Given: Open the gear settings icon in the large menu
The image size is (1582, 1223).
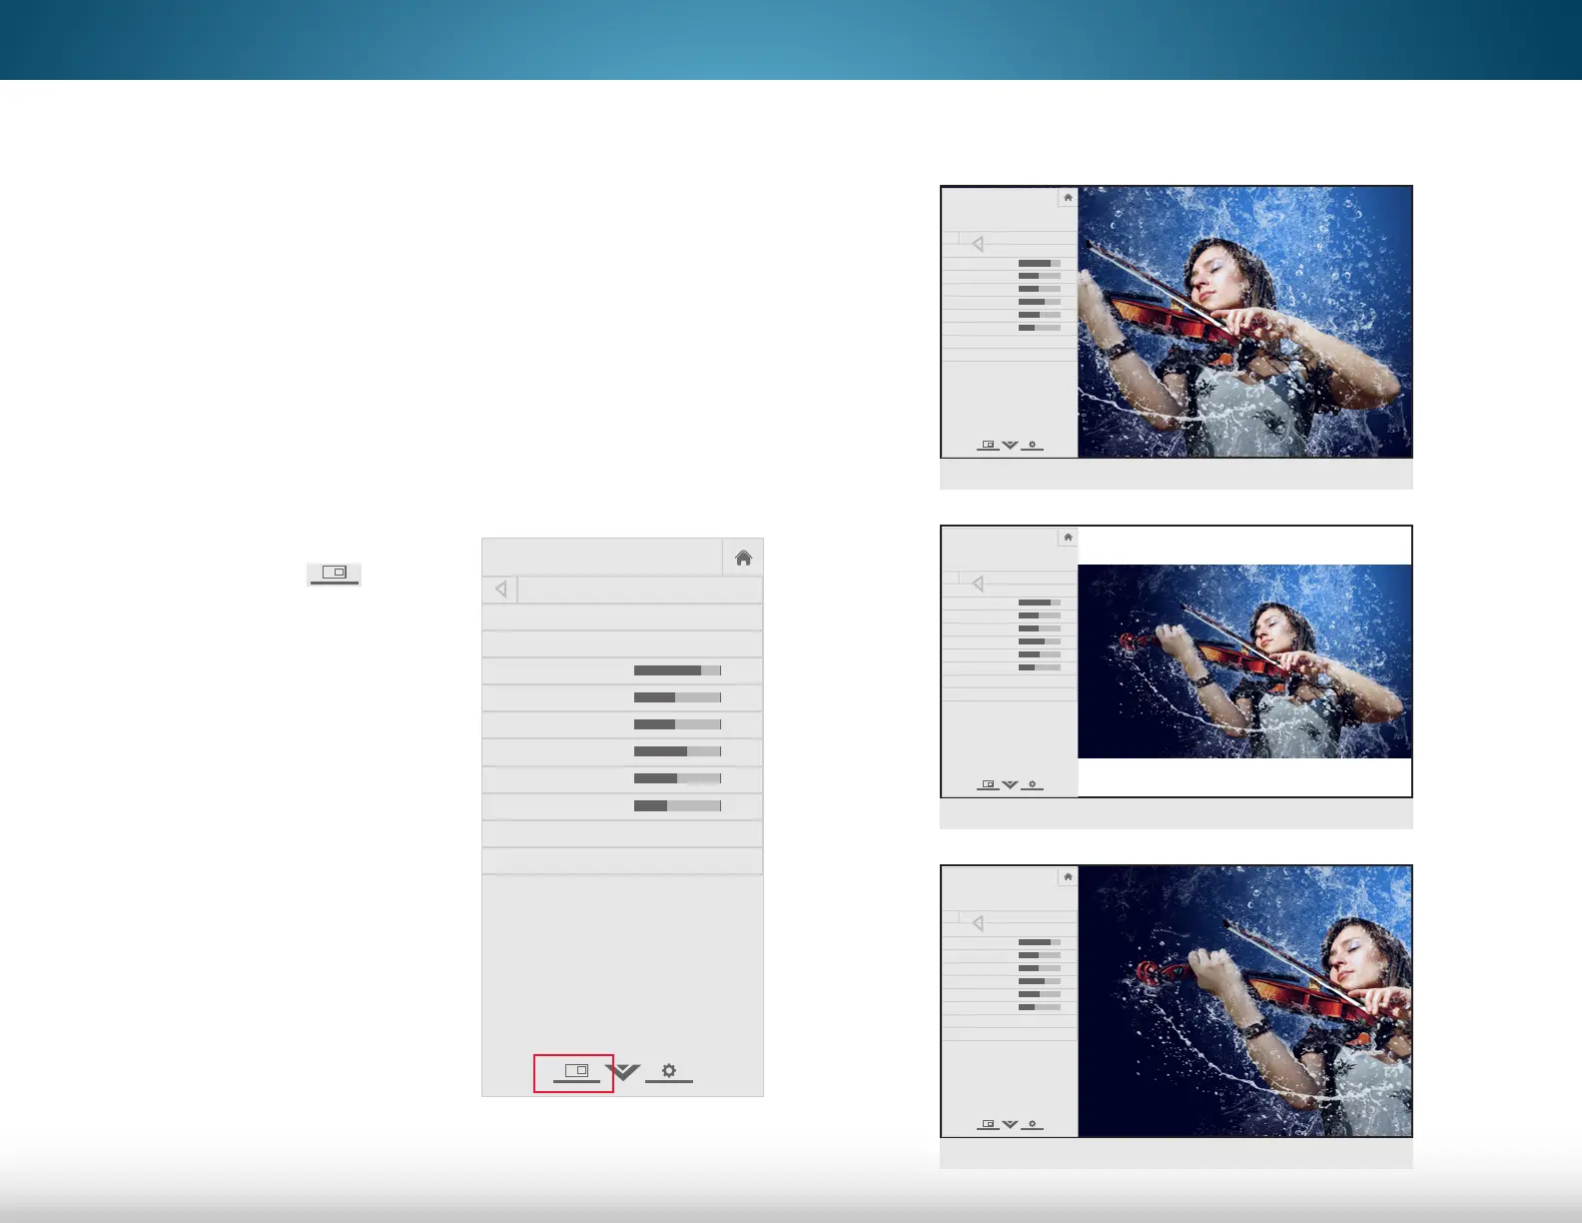Looking at the screenshot, I should (x=668, y=1071).
